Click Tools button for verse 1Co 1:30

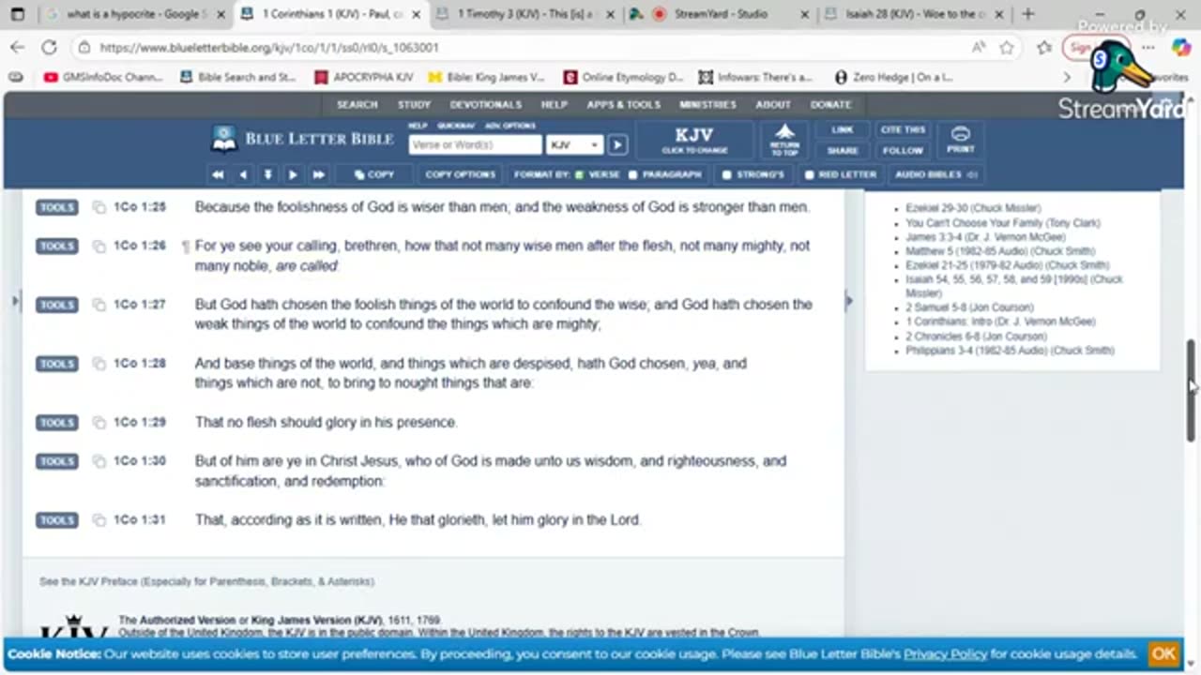(x=57, y=461)
